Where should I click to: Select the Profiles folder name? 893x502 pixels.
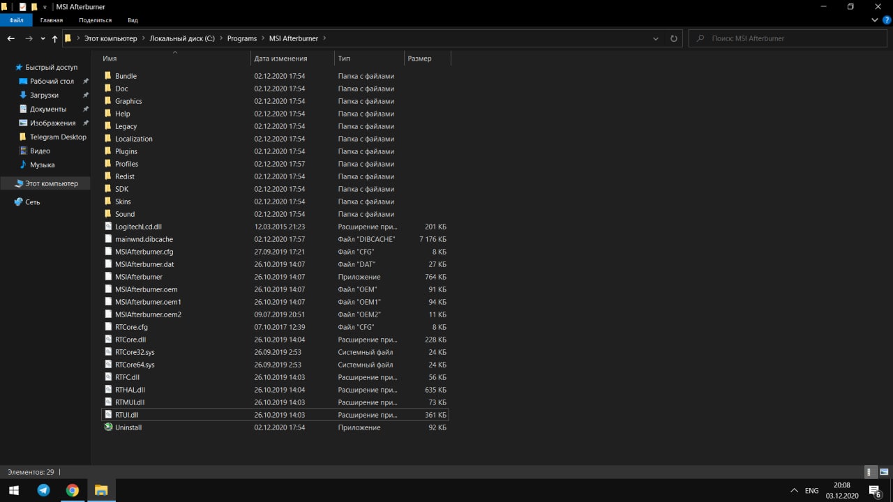[127, 164]
